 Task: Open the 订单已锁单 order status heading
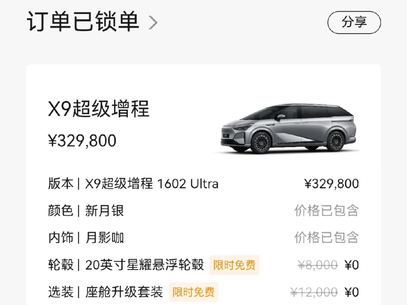pyautogui.click(x=83, y=22)
